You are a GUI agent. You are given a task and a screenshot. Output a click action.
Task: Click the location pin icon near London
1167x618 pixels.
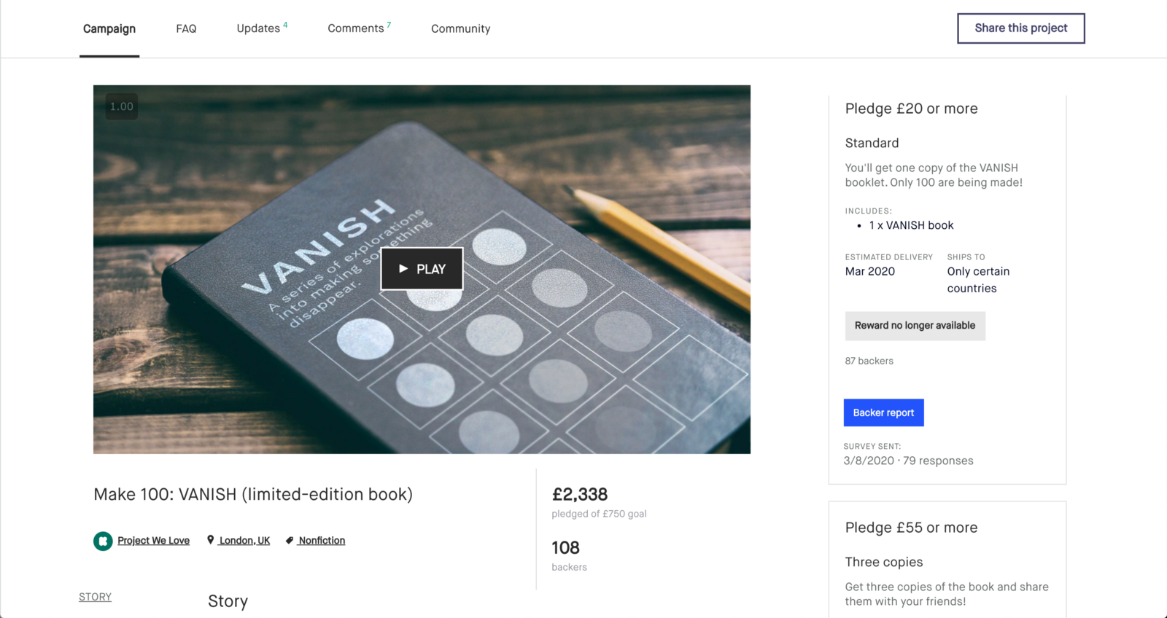point(211,540)
